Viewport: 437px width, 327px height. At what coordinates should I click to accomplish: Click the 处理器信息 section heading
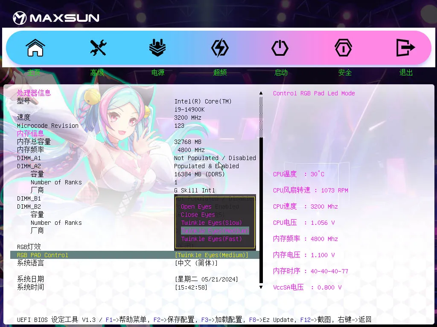(34, 93)
